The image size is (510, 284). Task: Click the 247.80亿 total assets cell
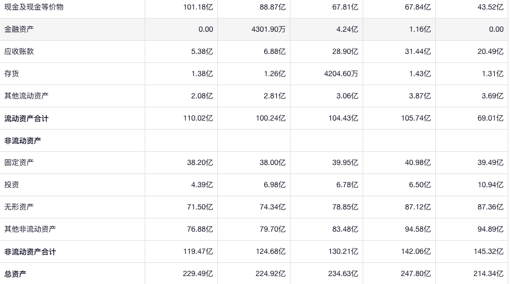click(416, 274)
